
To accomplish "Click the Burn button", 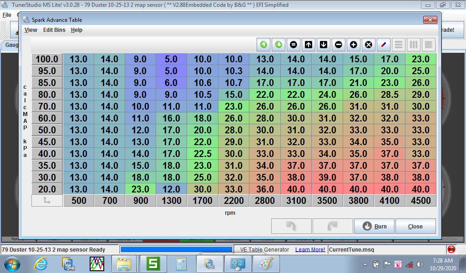I will (x=375, y=226).
